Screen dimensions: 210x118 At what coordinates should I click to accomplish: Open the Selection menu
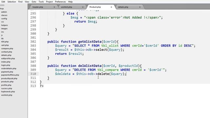12,2
